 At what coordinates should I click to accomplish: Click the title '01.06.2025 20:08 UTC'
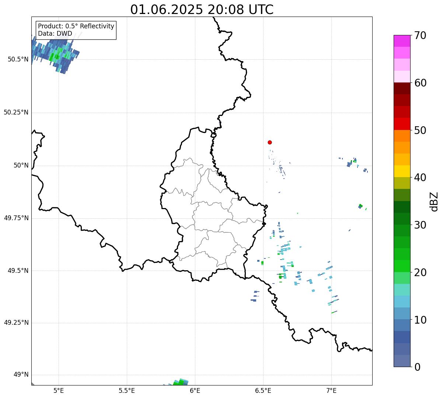[x=202, y=10]
